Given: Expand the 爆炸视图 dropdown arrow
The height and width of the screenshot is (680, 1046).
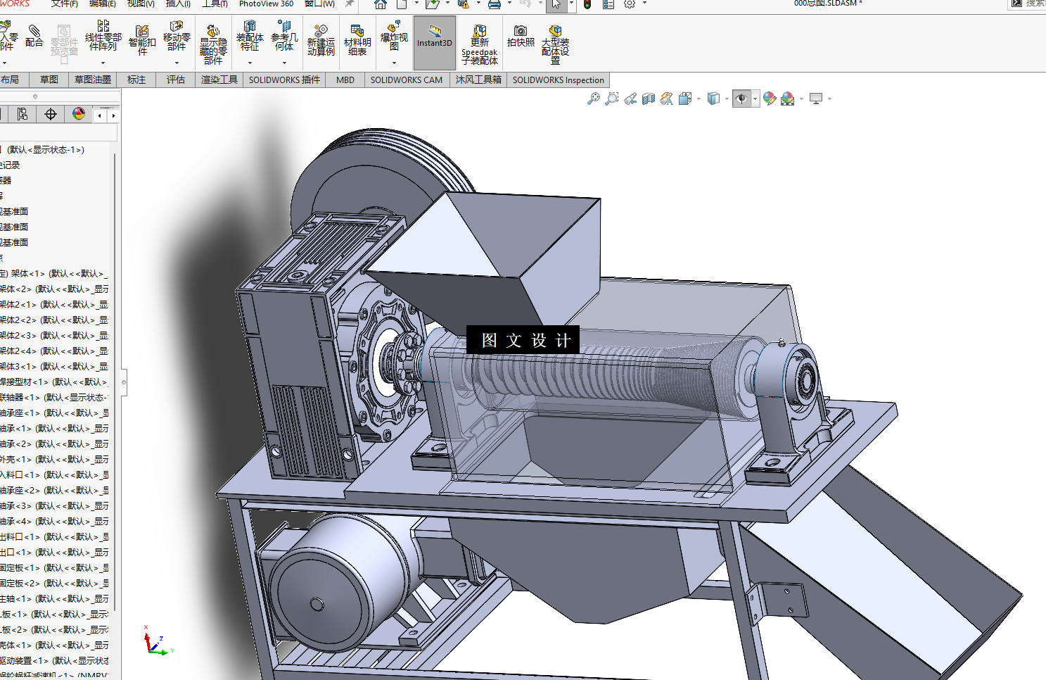Looking at the screenshot, I should click(394, 63).
